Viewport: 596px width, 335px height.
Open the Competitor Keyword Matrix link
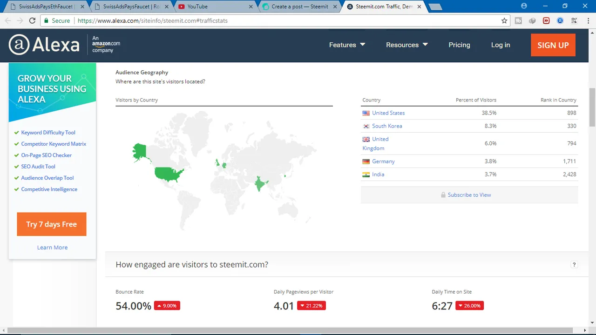tap(54, 144)
